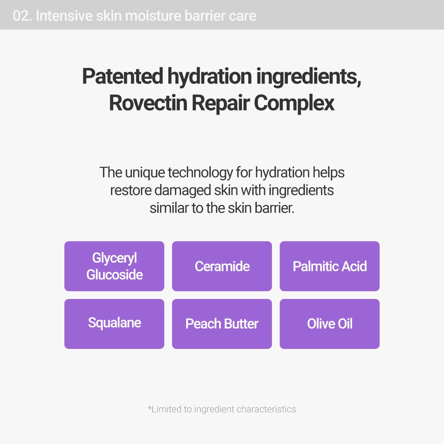This screenshot has width=444, height=444.
Task: Choose the Squalane ingredient tile
Action: click(114, 323)
